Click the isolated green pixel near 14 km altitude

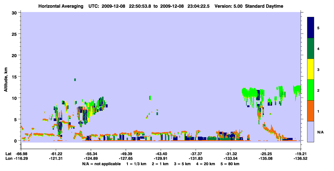coord(75,80)
